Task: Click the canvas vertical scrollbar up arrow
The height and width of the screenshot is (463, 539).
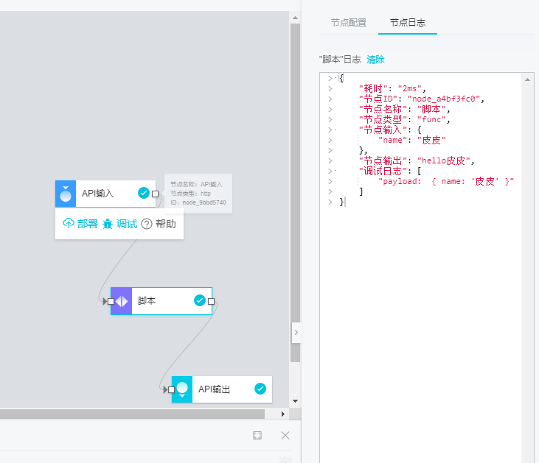Action: tap(295, 18)
